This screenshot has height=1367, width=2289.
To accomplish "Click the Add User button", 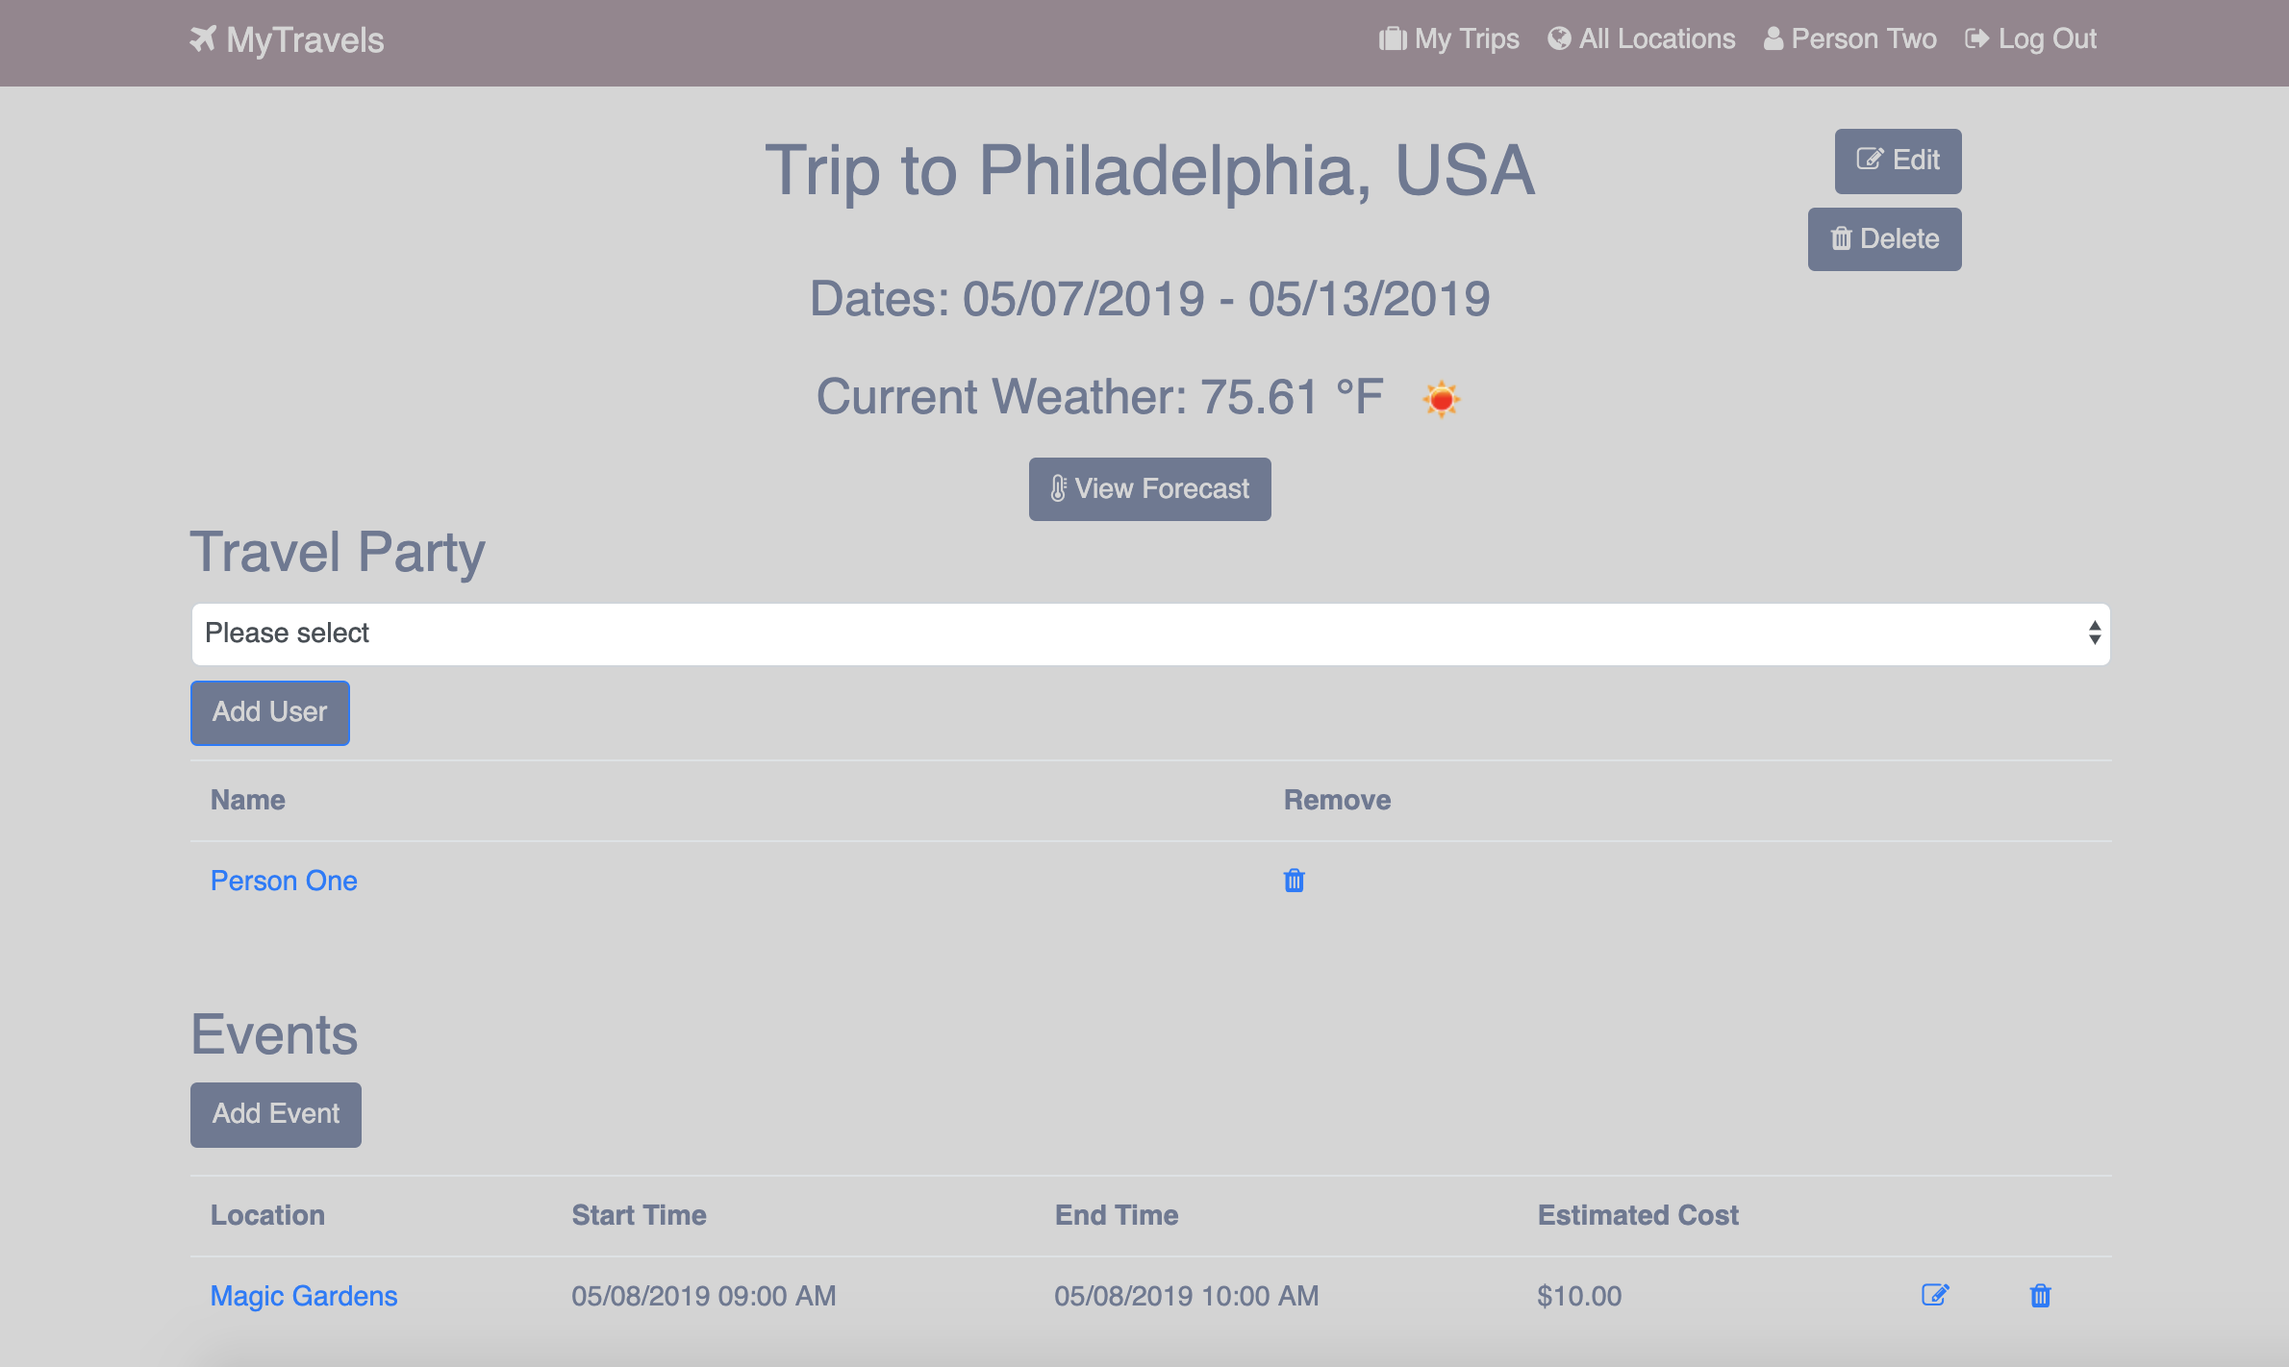I will [x=268, y=711].
